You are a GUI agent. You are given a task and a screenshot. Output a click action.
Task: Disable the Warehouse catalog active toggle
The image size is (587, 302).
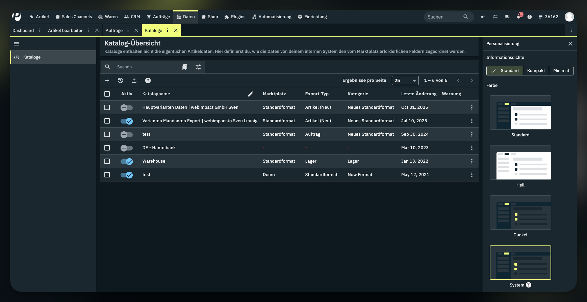click(127, 161)
